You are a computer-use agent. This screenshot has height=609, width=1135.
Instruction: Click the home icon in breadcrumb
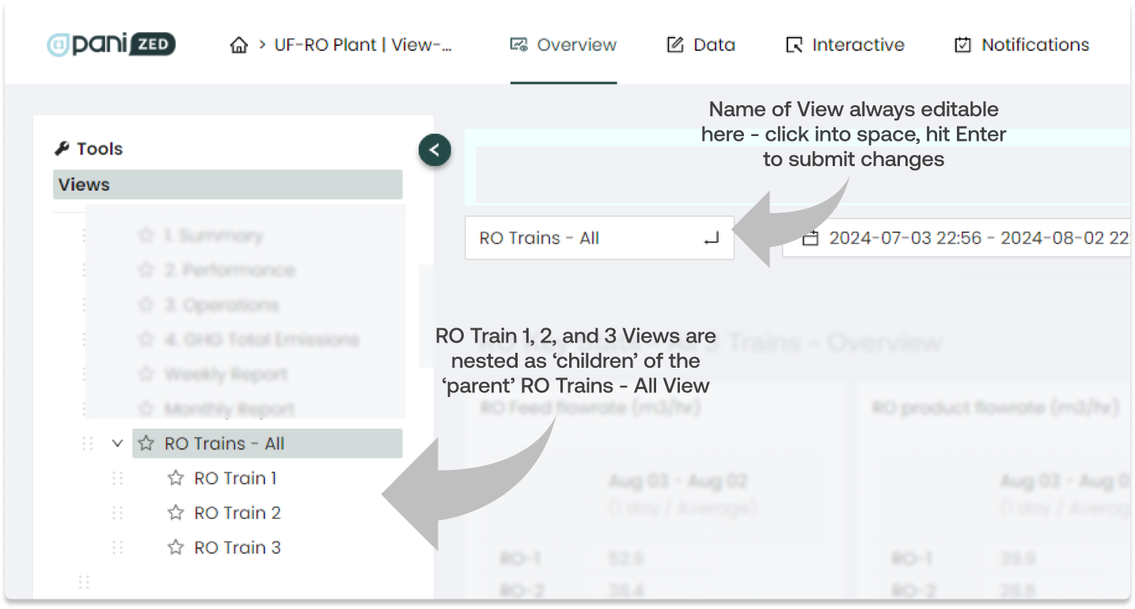pyautogui.click(x=239, y=45)
